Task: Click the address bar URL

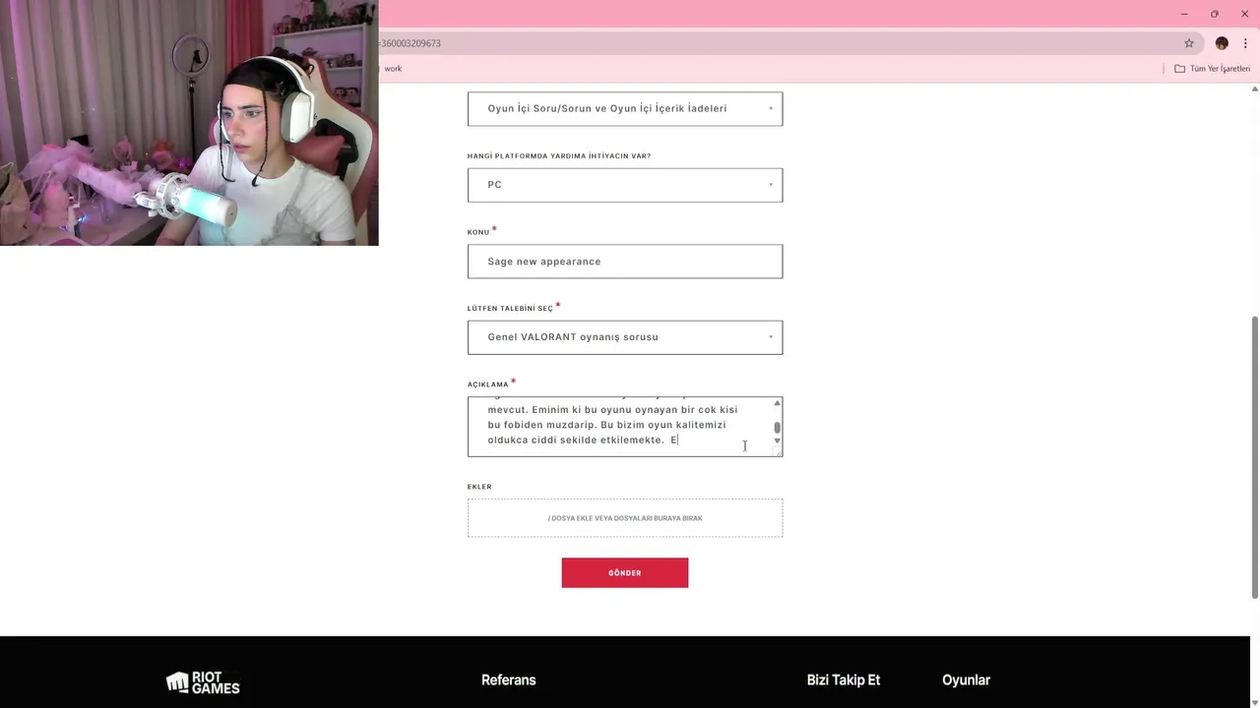Action: (410, 43)
